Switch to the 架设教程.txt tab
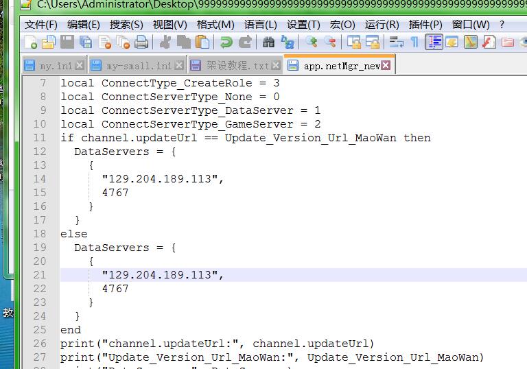Image resolution: width=527 pixels, height=369 pixels. coord(235,65)
